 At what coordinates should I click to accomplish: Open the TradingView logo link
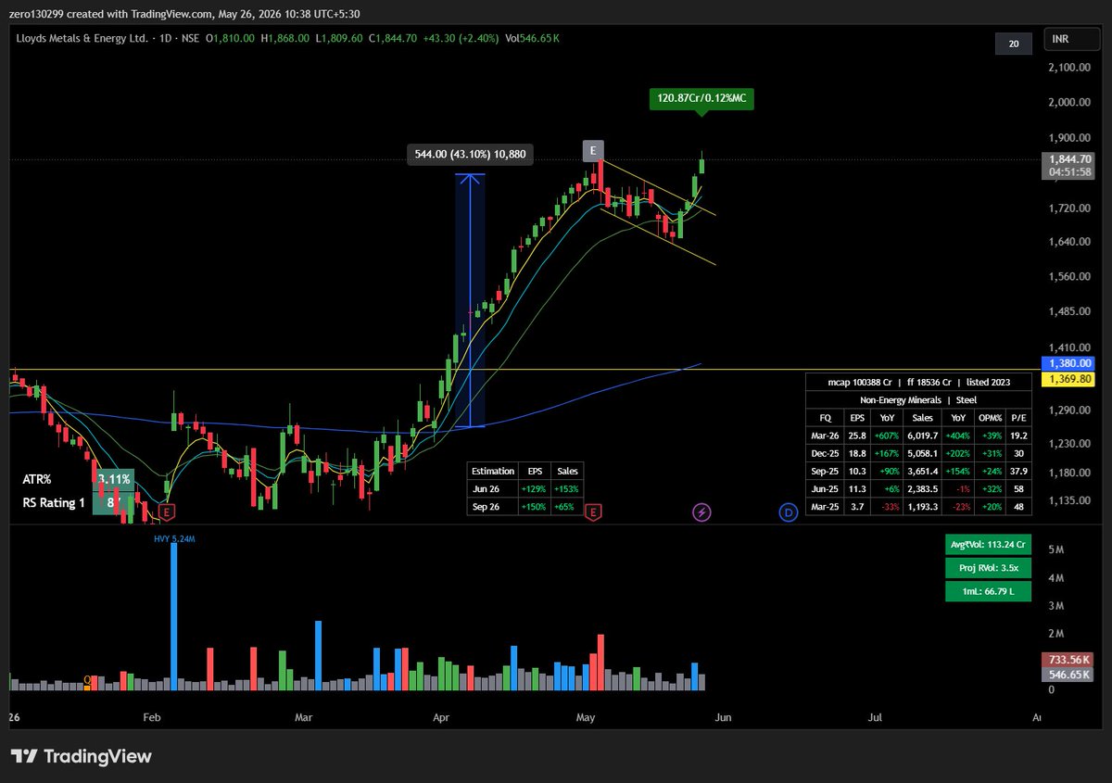pos(81,756)
